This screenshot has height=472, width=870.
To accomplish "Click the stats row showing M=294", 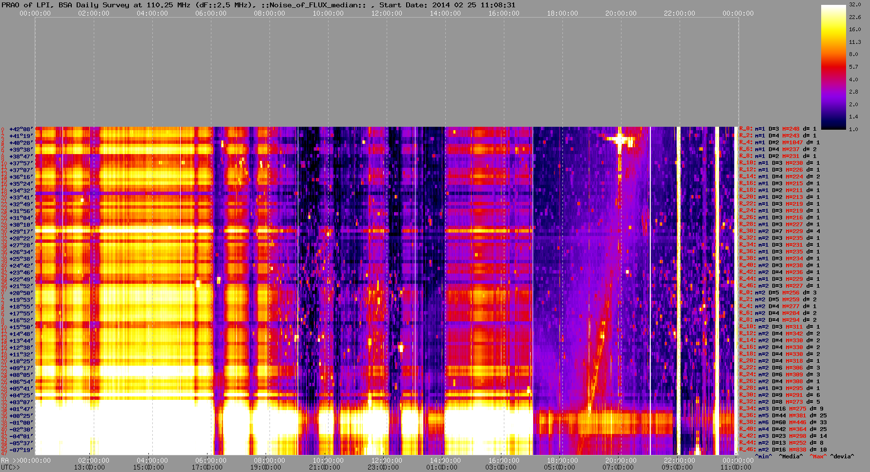I will click(x=778, y=320).
